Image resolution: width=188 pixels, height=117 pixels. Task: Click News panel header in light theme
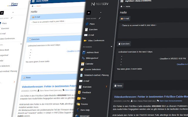coord(49,77)
